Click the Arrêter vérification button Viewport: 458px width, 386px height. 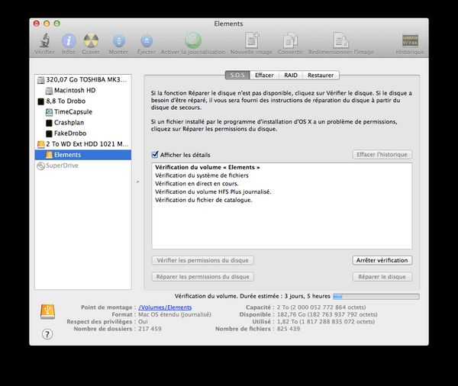coord(382,260)
